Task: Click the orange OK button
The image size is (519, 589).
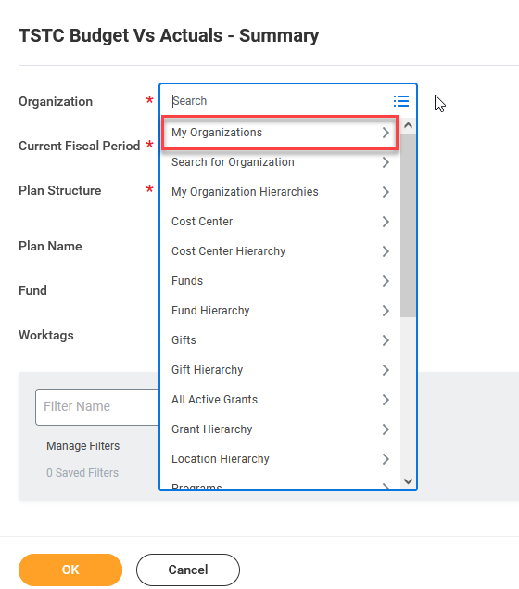Action: pyautogui.click(x=70, y=570)
